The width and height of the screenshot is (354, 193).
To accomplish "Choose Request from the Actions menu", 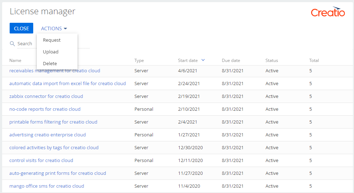I will coord(52,40).
